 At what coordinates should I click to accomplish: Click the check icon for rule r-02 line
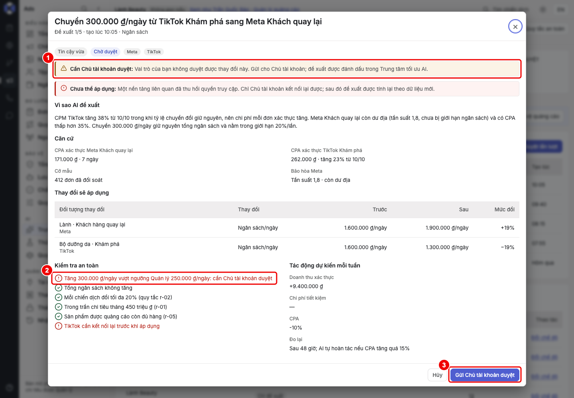pyautogui.click(x=59, y=297)
